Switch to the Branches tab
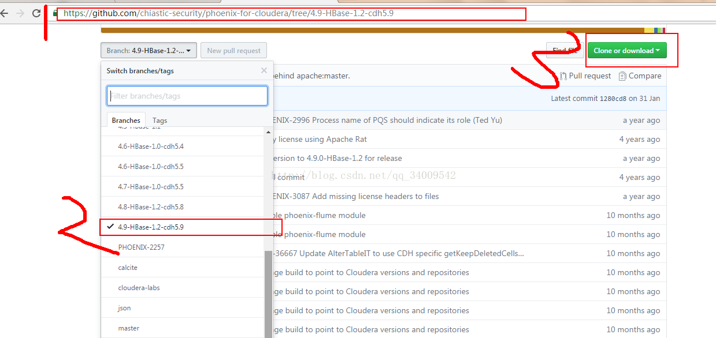 (126, 120)
